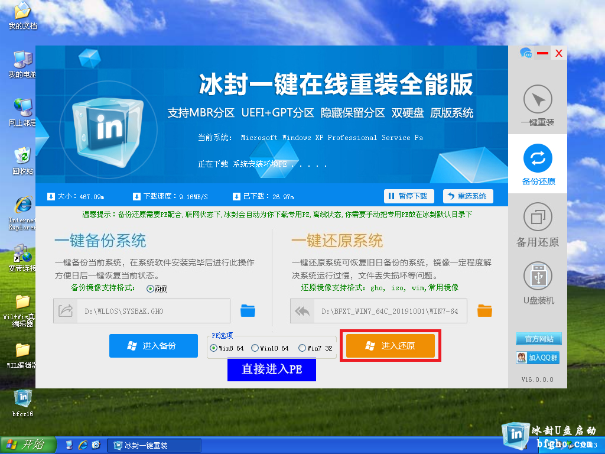Open Internet Explorer desktop shortcut
This screenshot has height=454, width=605.
tap(22, 213)
